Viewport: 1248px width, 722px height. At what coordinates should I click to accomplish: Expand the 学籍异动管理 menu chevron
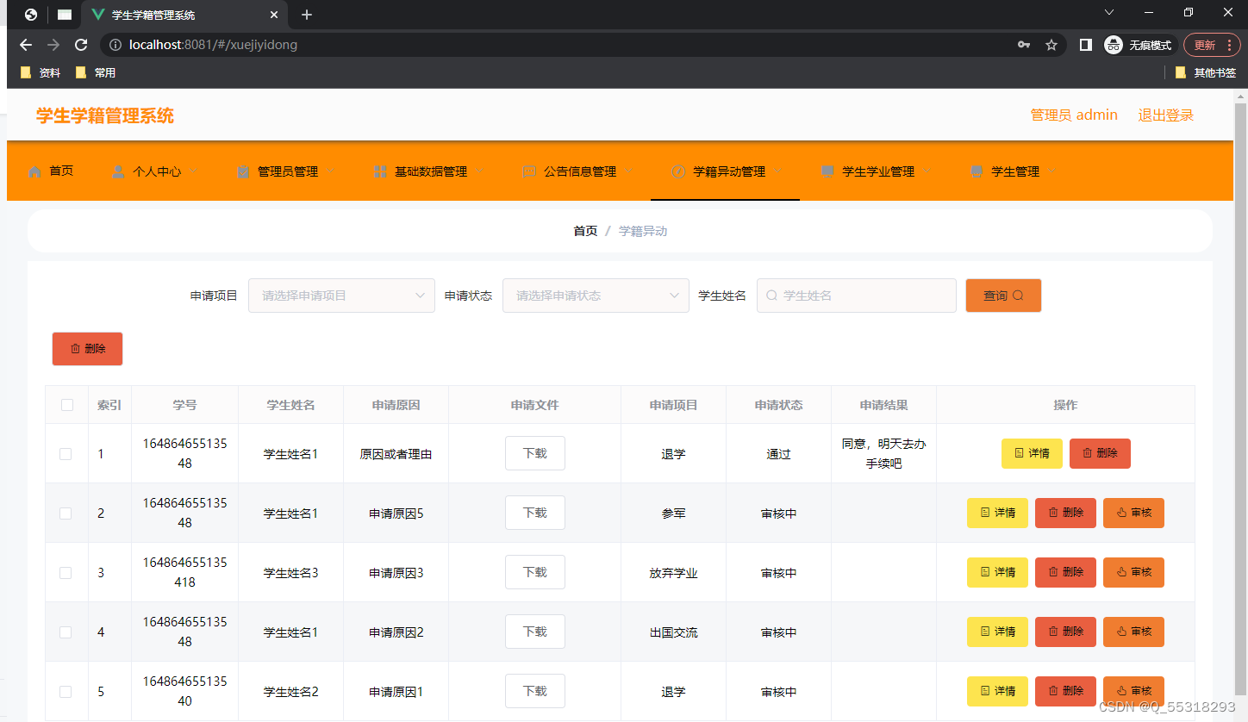(778, 171)
